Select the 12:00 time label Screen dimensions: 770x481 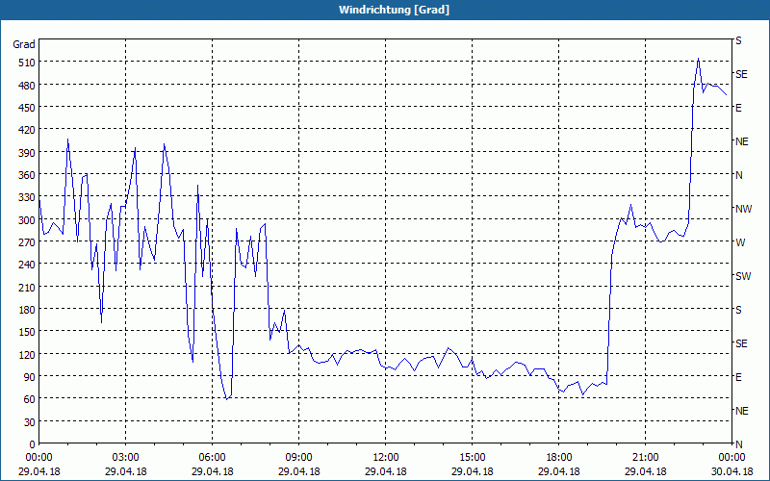(386, 458)
